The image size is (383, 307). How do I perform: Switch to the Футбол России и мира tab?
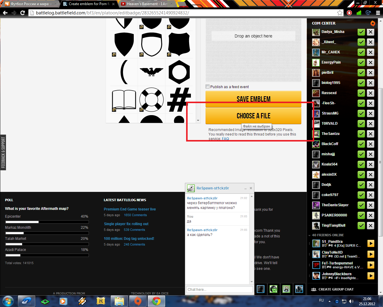point(30,4)
